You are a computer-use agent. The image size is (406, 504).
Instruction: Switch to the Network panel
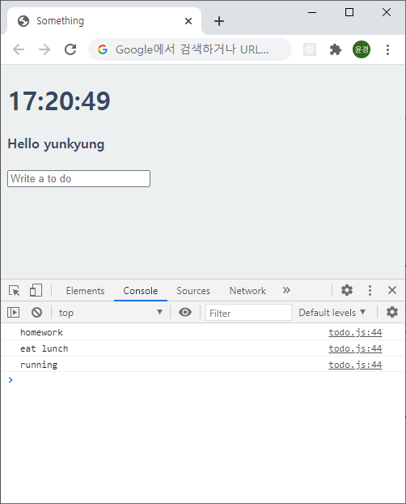(247, 291)
